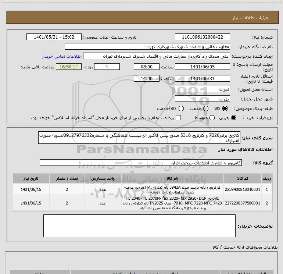283x274 pixels.
Task: Select the کالا radio button
Action: pos(225,108)
